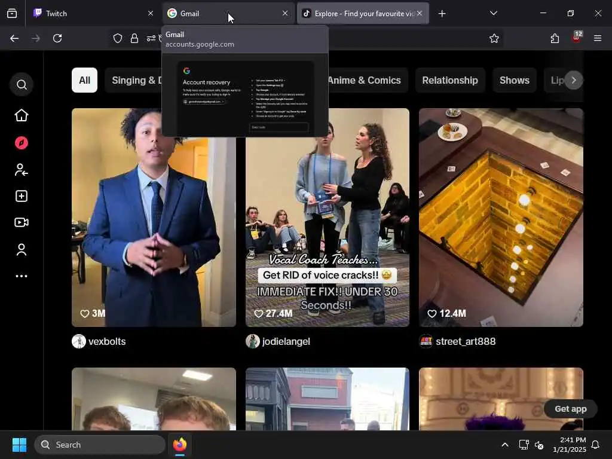Image resolution: width=612 pixels, height=459 pixels.
Task: Open second-row video below vexbolts
Action: (154, 399)
